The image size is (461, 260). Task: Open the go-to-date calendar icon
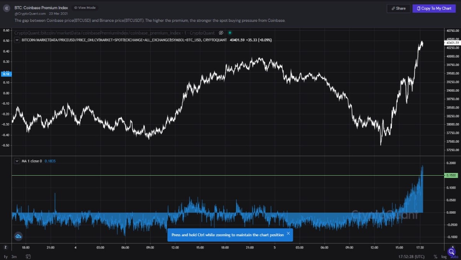pos(28,256)
